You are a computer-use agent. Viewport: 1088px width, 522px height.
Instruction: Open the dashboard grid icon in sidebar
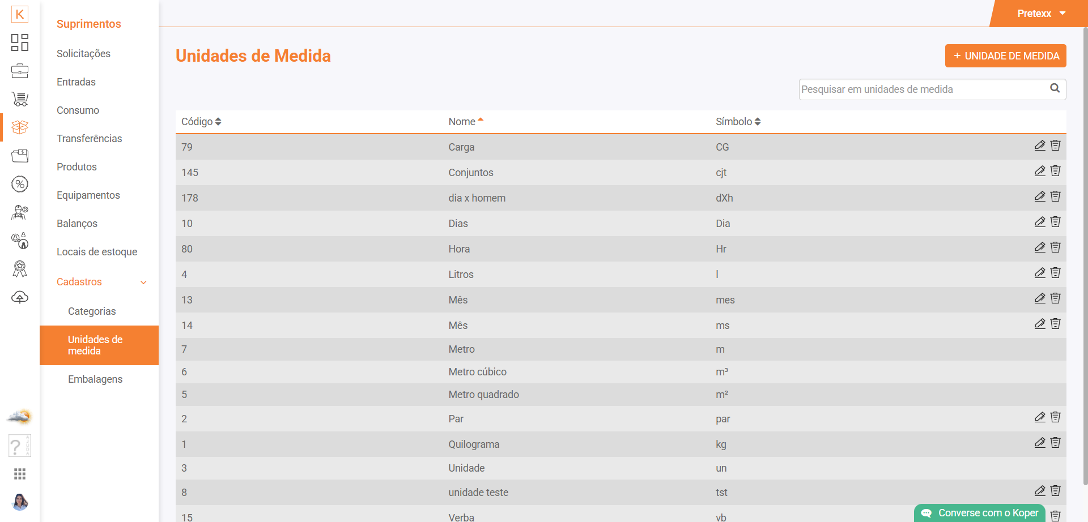click(x=20, y=42)
